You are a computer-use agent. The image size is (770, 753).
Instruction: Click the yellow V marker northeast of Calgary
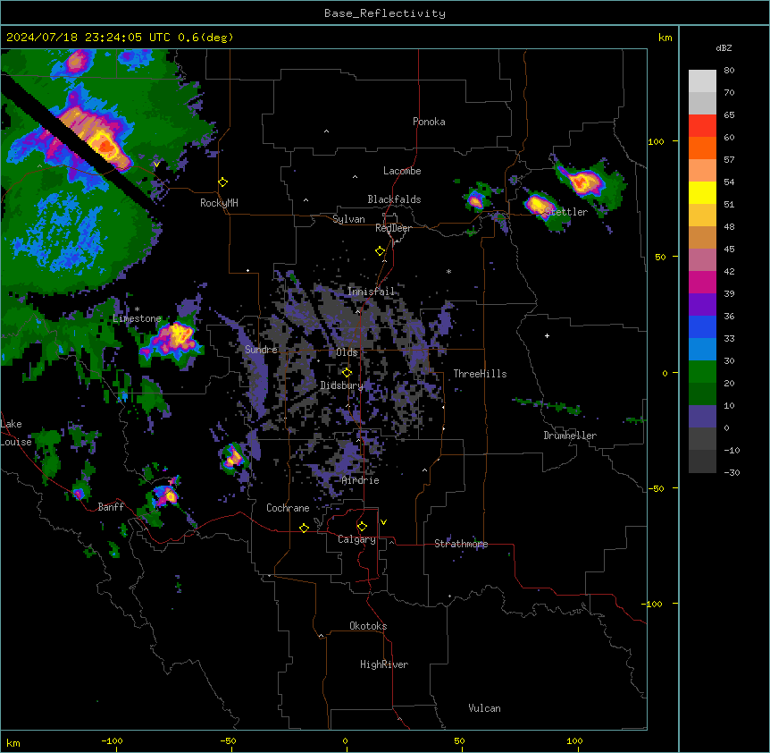click(383, 522)
